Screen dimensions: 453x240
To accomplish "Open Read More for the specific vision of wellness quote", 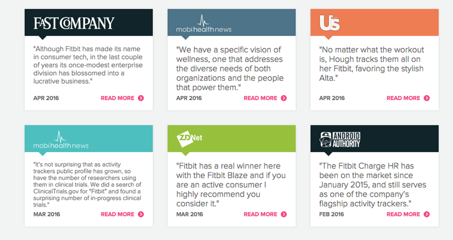I will (260, 98).
